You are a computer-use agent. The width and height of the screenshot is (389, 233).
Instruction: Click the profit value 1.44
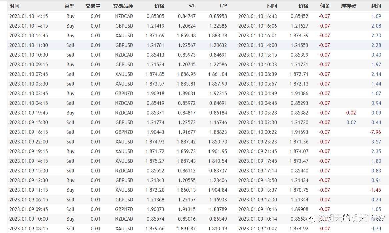[x=376, y=84]
